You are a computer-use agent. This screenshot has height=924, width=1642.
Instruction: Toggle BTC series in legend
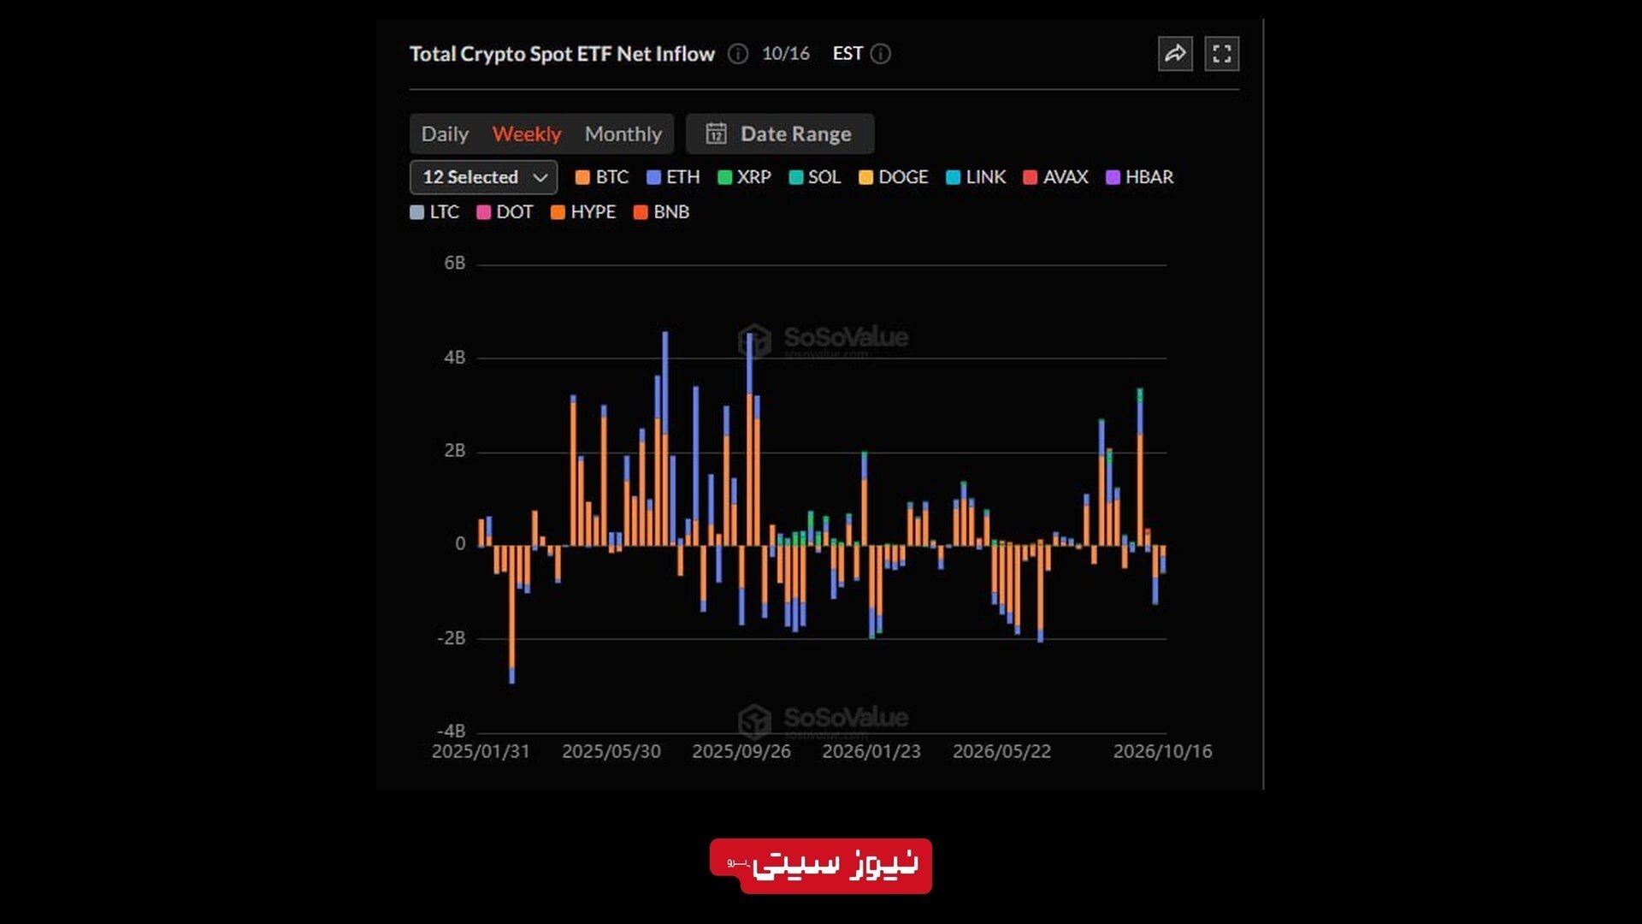[x=602, y=177]
